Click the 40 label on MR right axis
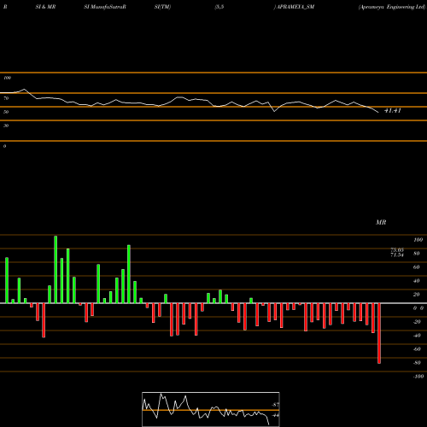The image size is (427, 427). 417,281
